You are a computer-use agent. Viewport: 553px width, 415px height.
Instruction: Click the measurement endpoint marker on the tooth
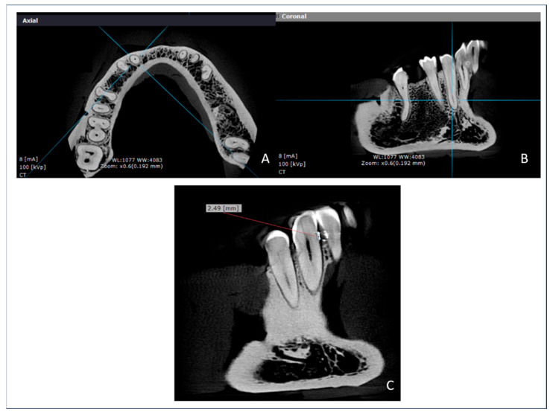pos(317,234)
